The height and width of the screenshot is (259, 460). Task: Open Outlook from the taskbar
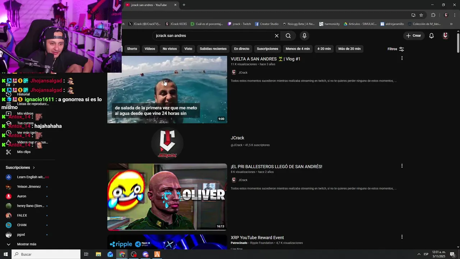pyautogui.click(x=110, y=254)
